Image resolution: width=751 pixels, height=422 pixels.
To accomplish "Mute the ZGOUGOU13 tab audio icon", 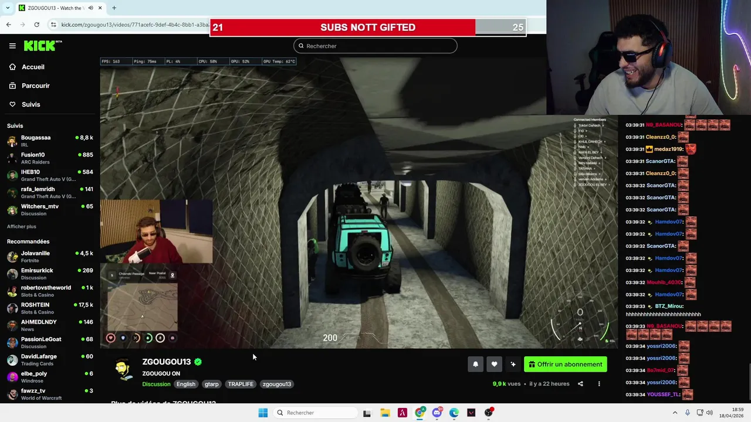I will pos(90,8).
